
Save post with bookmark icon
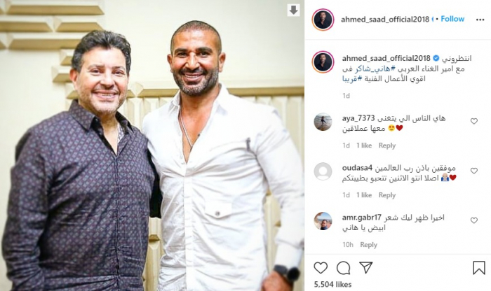[x=479, y=268]
